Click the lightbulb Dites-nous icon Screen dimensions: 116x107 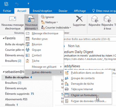(x=93, y=11)
